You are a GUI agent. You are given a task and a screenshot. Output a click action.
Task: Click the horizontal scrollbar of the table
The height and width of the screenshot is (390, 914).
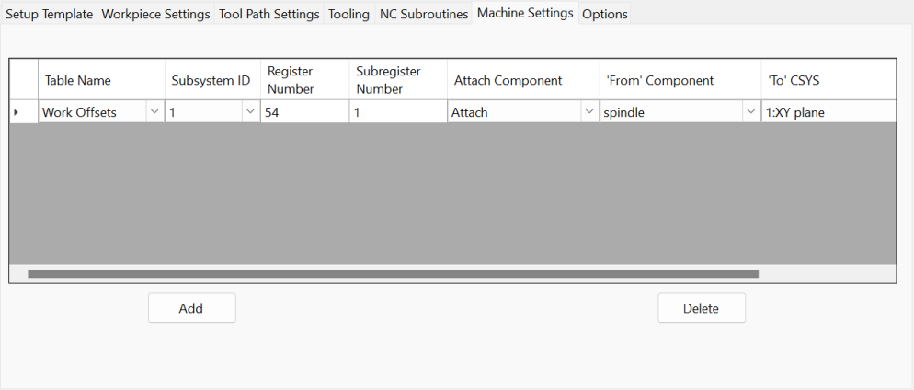(393, 273)
